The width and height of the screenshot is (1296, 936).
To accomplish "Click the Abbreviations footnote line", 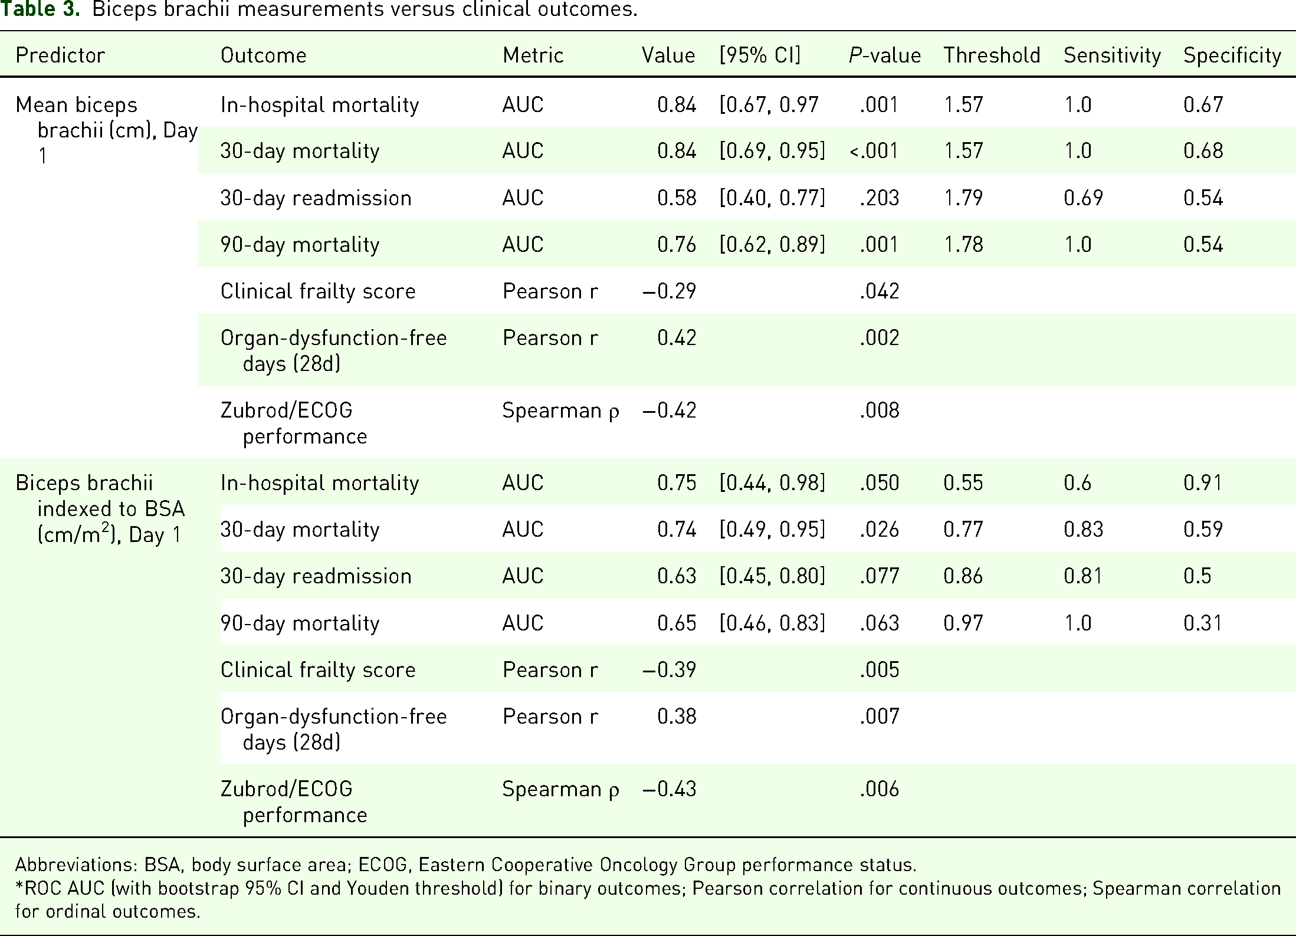I will (465, 865).
